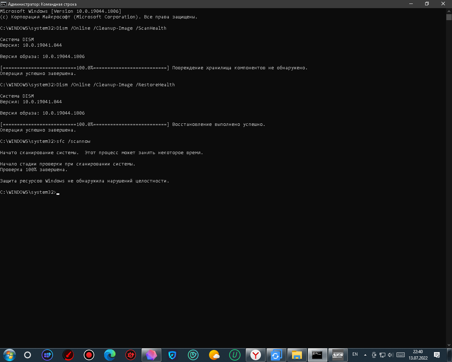
Task: Click the console scrollbar up arrow
Action: (449, 11)
